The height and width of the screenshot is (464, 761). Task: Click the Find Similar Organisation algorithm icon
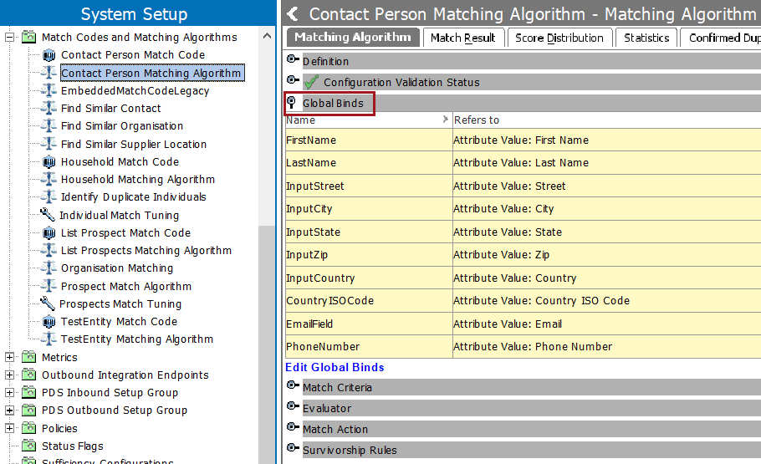tap(49, 126)
